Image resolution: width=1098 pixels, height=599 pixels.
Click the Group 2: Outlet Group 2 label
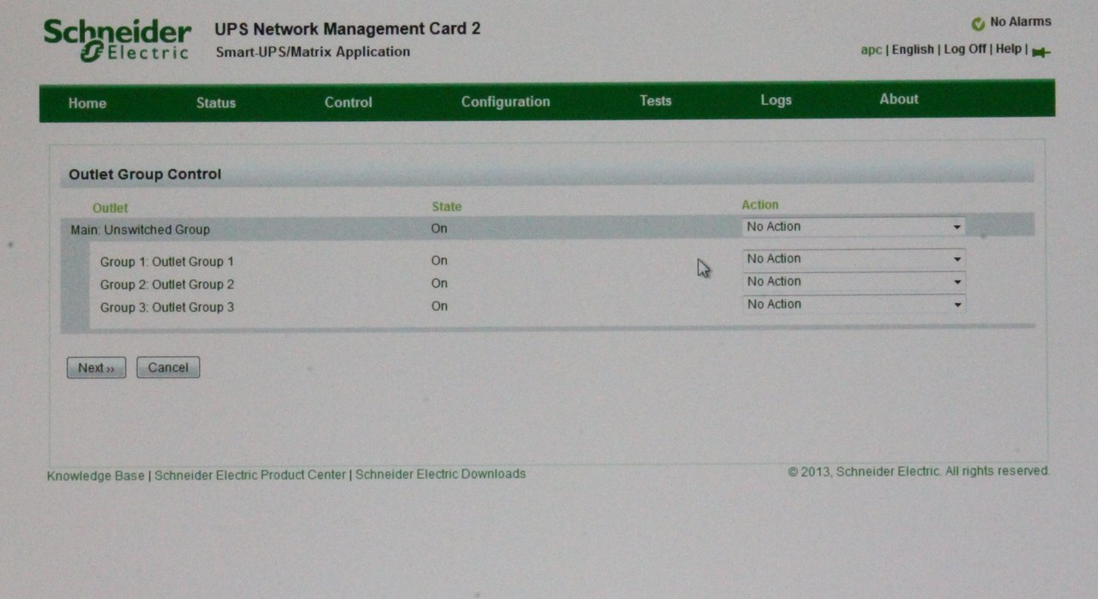coord(166,284)
